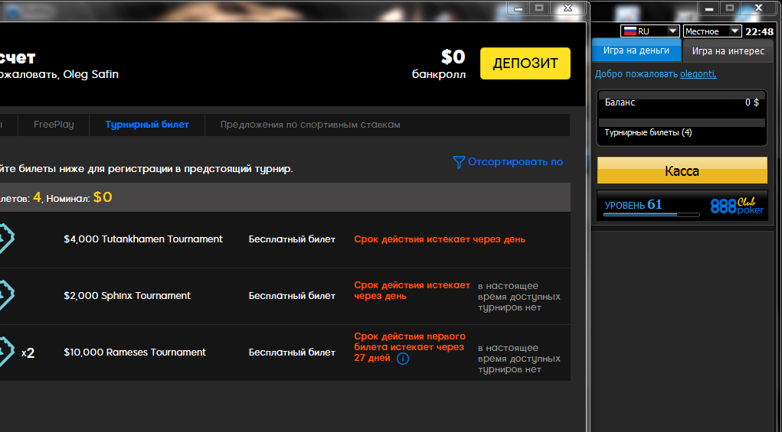
Task: Minimize the cashier account window
Action: pyautogui.click(x=519, y=8)
